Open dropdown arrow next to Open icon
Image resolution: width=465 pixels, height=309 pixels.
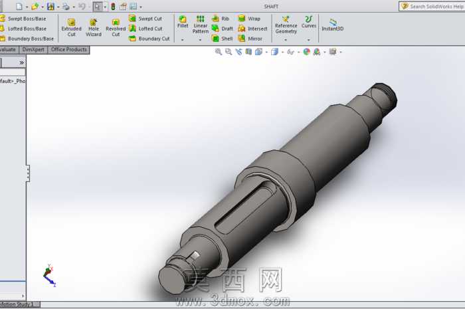click(x=43, y=7)
